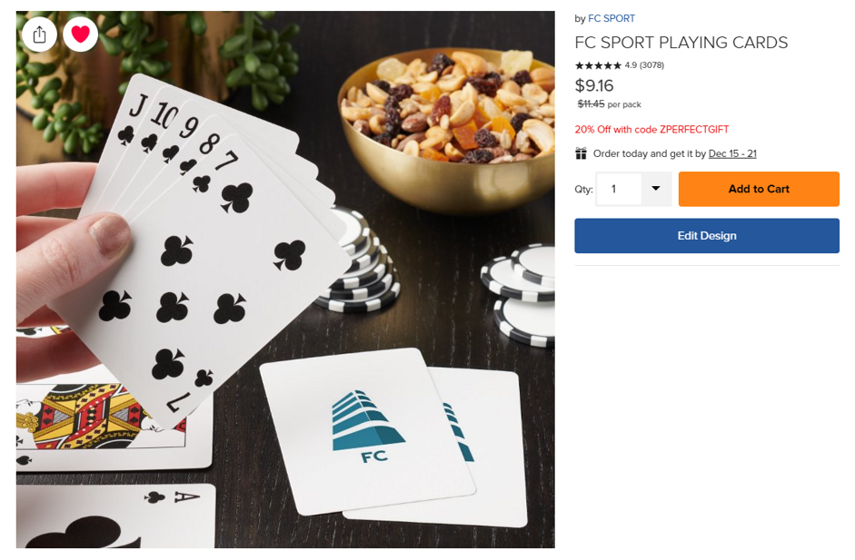
Task: Click the 20% Off ZPERFECTGIFT promo text
Action: (651, 130)
